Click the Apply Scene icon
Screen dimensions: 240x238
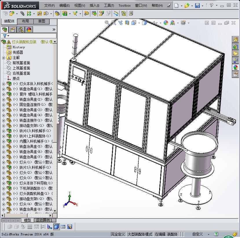(x=173, y=23)
